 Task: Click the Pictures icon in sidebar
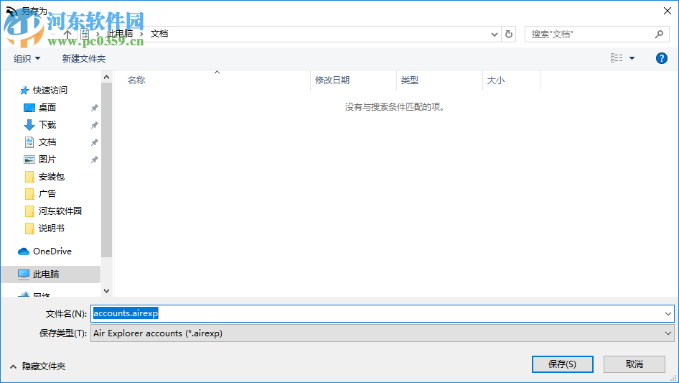point(29,160)
